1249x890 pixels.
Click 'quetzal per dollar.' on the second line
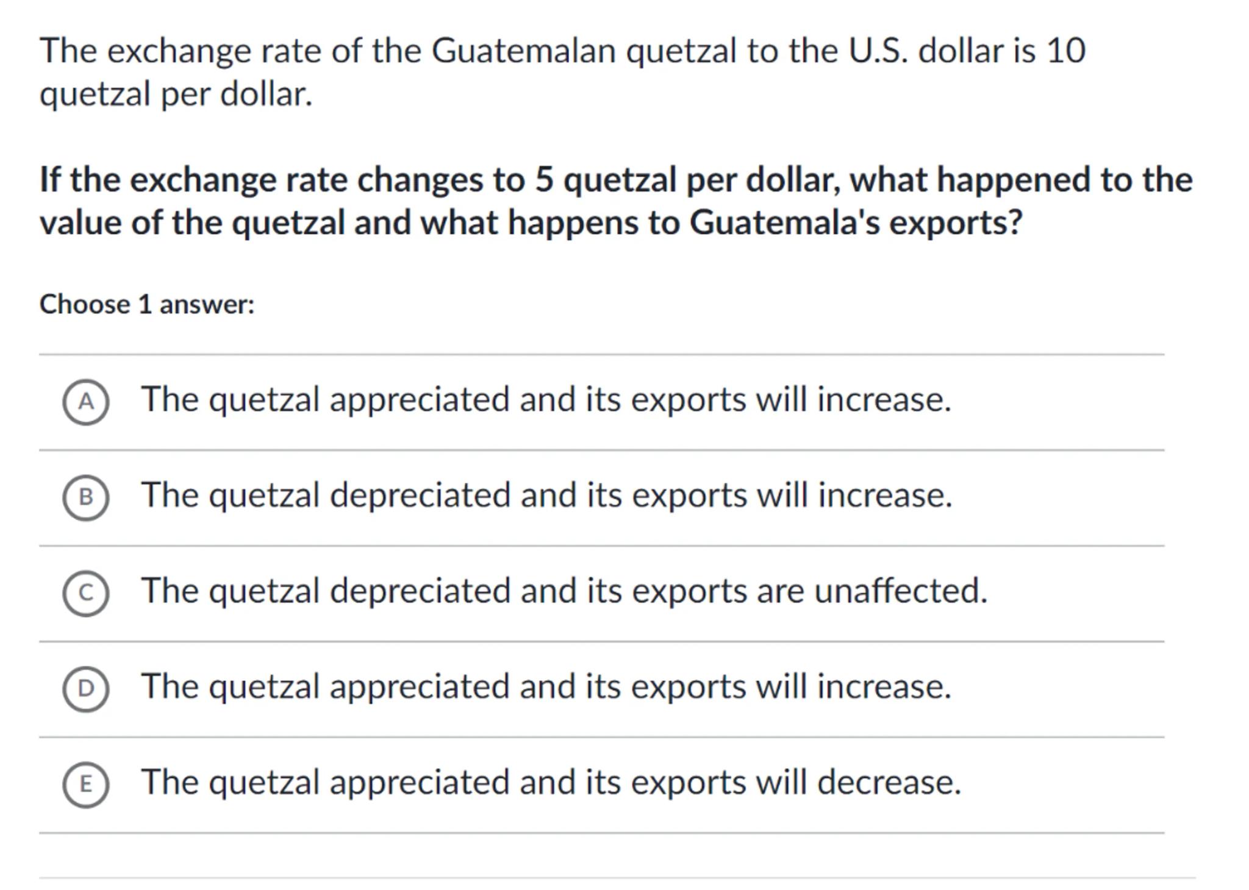tap(176, 94)
